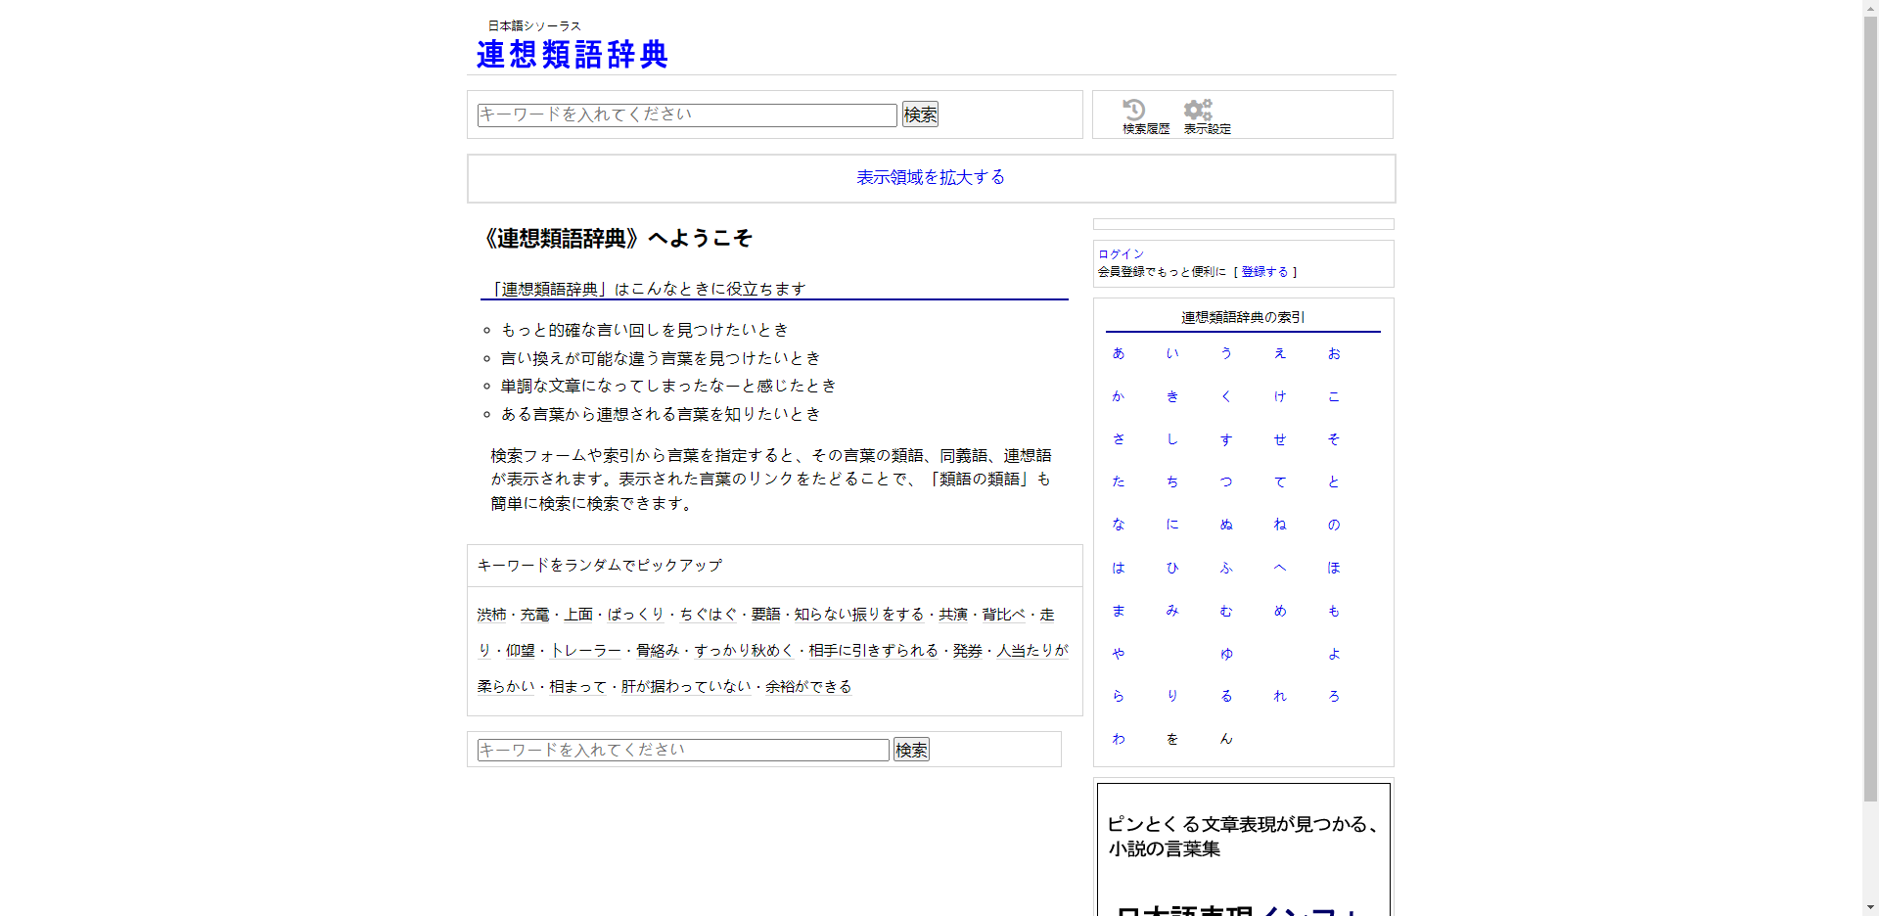Focus the bottom keyword search field

point(682,750)
